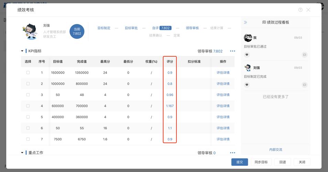Open comment icon on 目标制定已完成 post
Screen dimensions: 328x172
[304, 85]
